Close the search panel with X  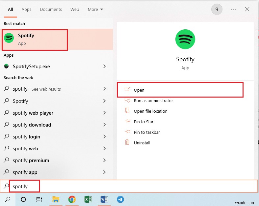point(247,9)
